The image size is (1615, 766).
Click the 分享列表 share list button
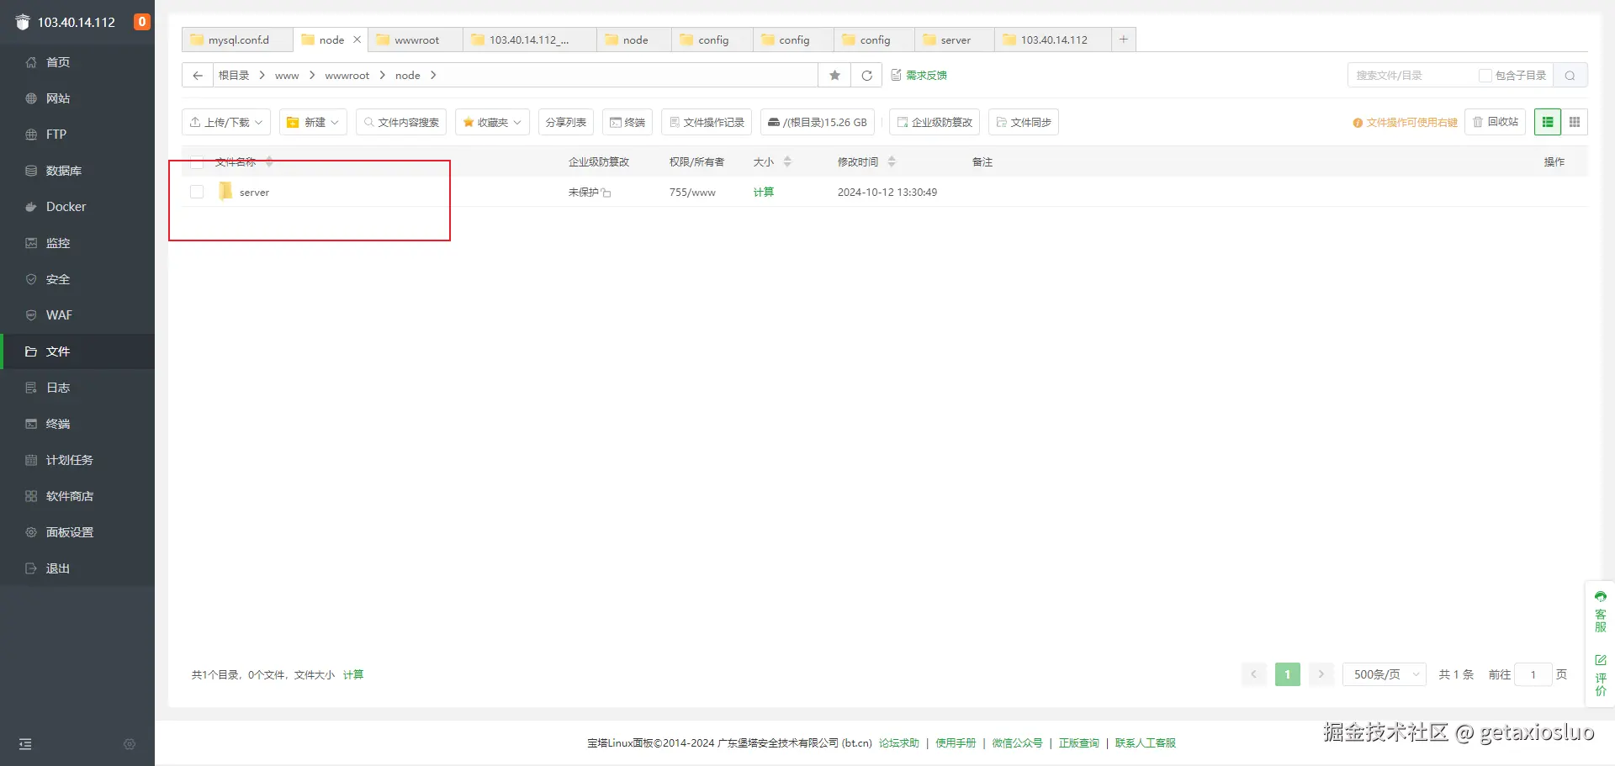point(566,122)
